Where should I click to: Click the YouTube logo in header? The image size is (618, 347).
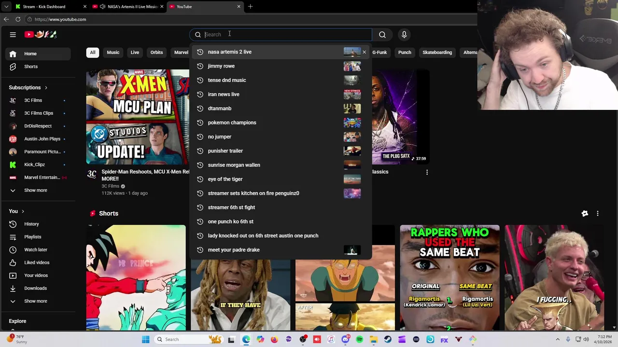pyautogui.click(x=41, y=34)
